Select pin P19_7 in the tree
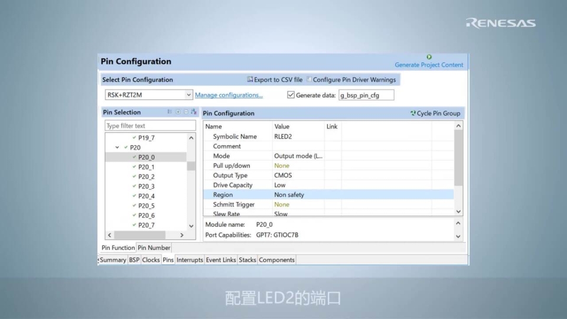 click(146, 138)
